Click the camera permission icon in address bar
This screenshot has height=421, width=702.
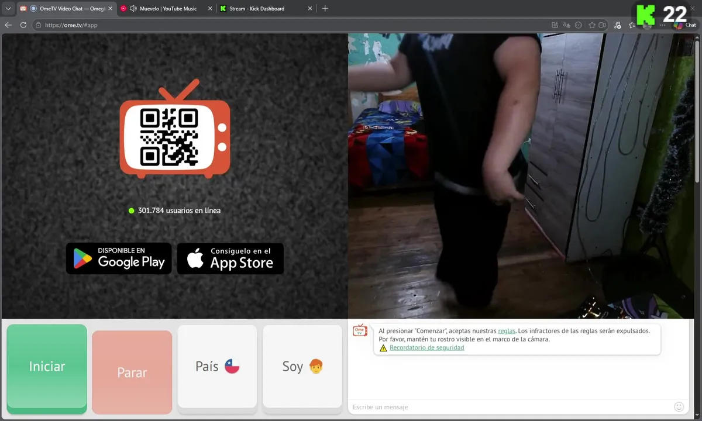click(602, 25)
